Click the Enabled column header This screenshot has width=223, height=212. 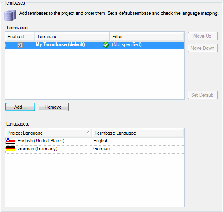(20, 37)
